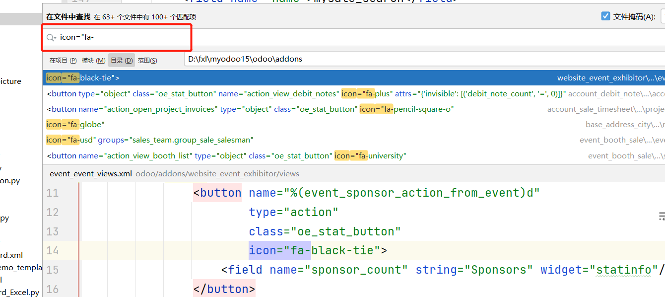The width and height of the screenshot is (665, 297).
Task: Switch search scope to 模块(M)
Action: [x=93, y=60]
